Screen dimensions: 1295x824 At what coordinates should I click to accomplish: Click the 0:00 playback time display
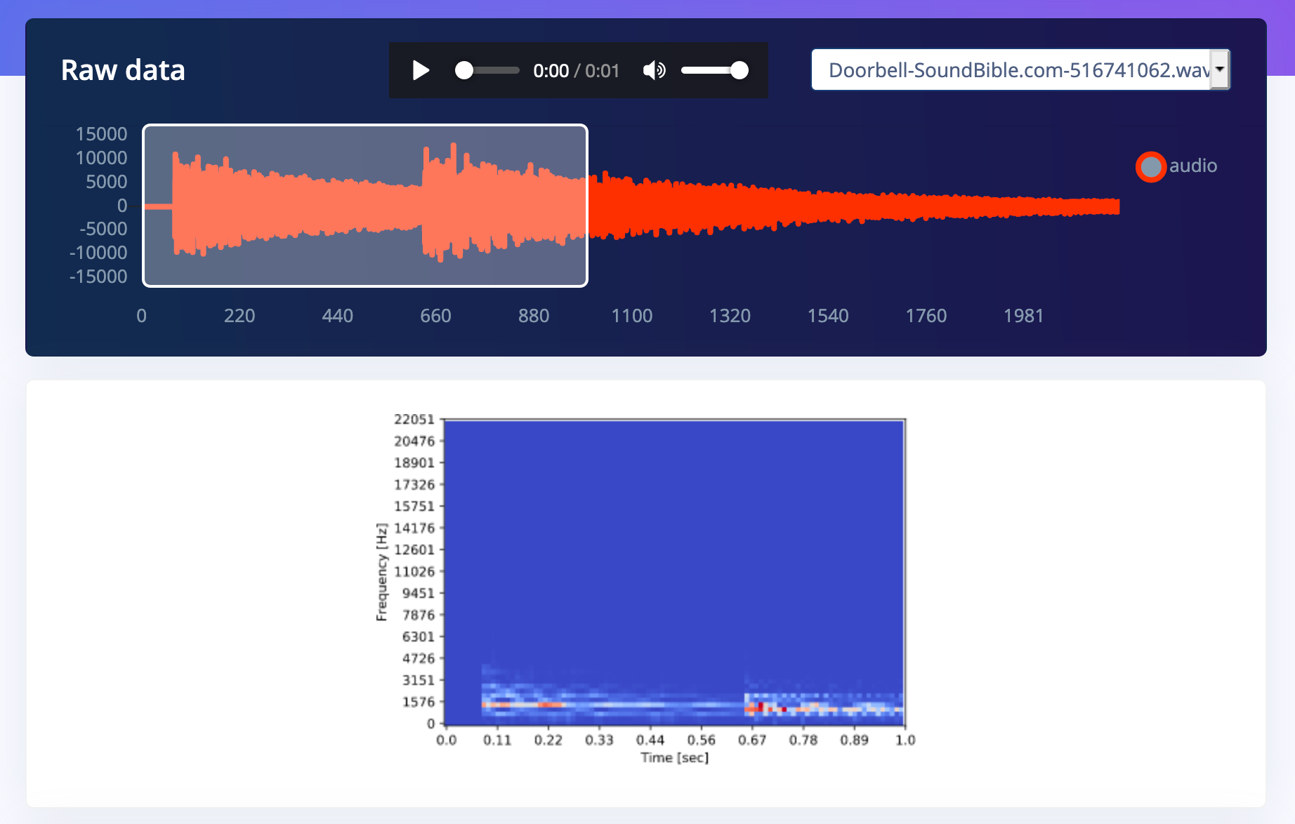click(551, 70)
